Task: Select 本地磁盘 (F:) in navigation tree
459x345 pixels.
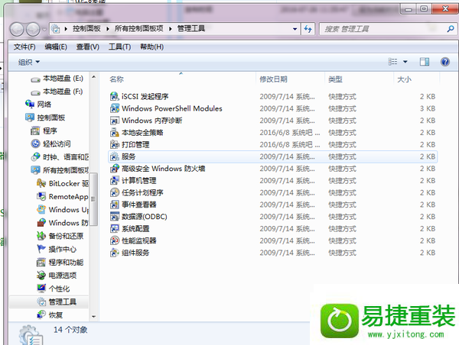Action: tap(63, 92)
